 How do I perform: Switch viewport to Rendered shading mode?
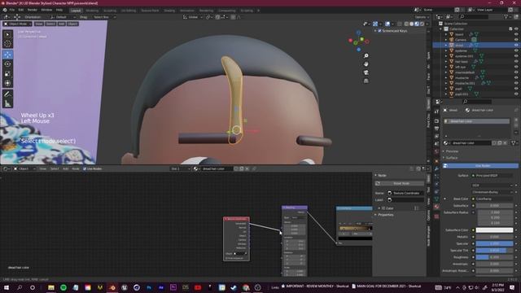[x=422, y=24]
